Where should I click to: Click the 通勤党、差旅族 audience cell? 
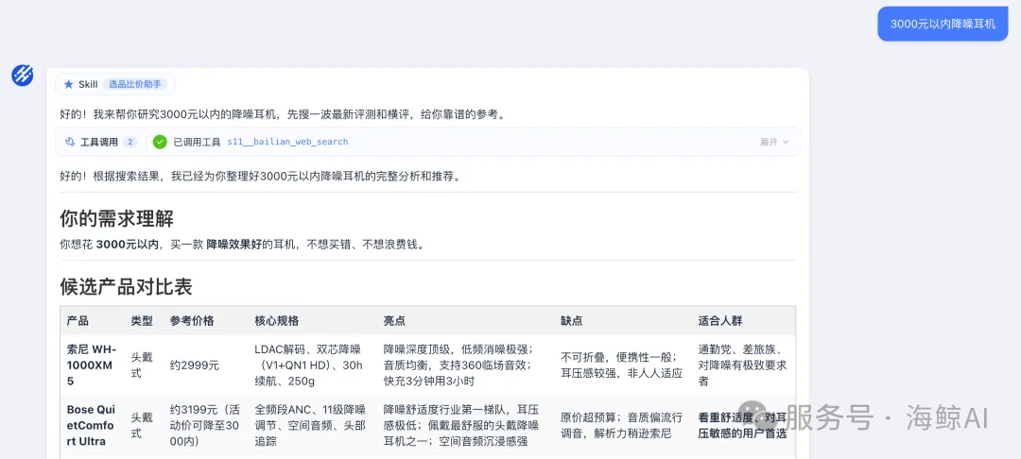tap(744, 365)
